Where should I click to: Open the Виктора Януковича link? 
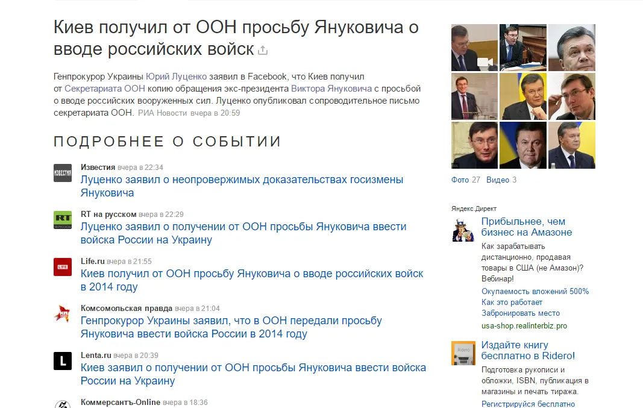(x=331, y=89)
